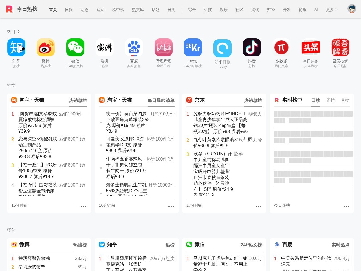Select the 科技 category
The width and height of the screenshot is (361, 271).
(208, 10)
